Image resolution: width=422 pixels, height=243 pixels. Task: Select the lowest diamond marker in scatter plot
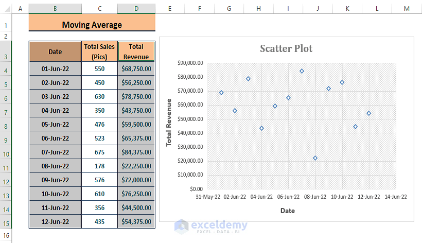315,158
